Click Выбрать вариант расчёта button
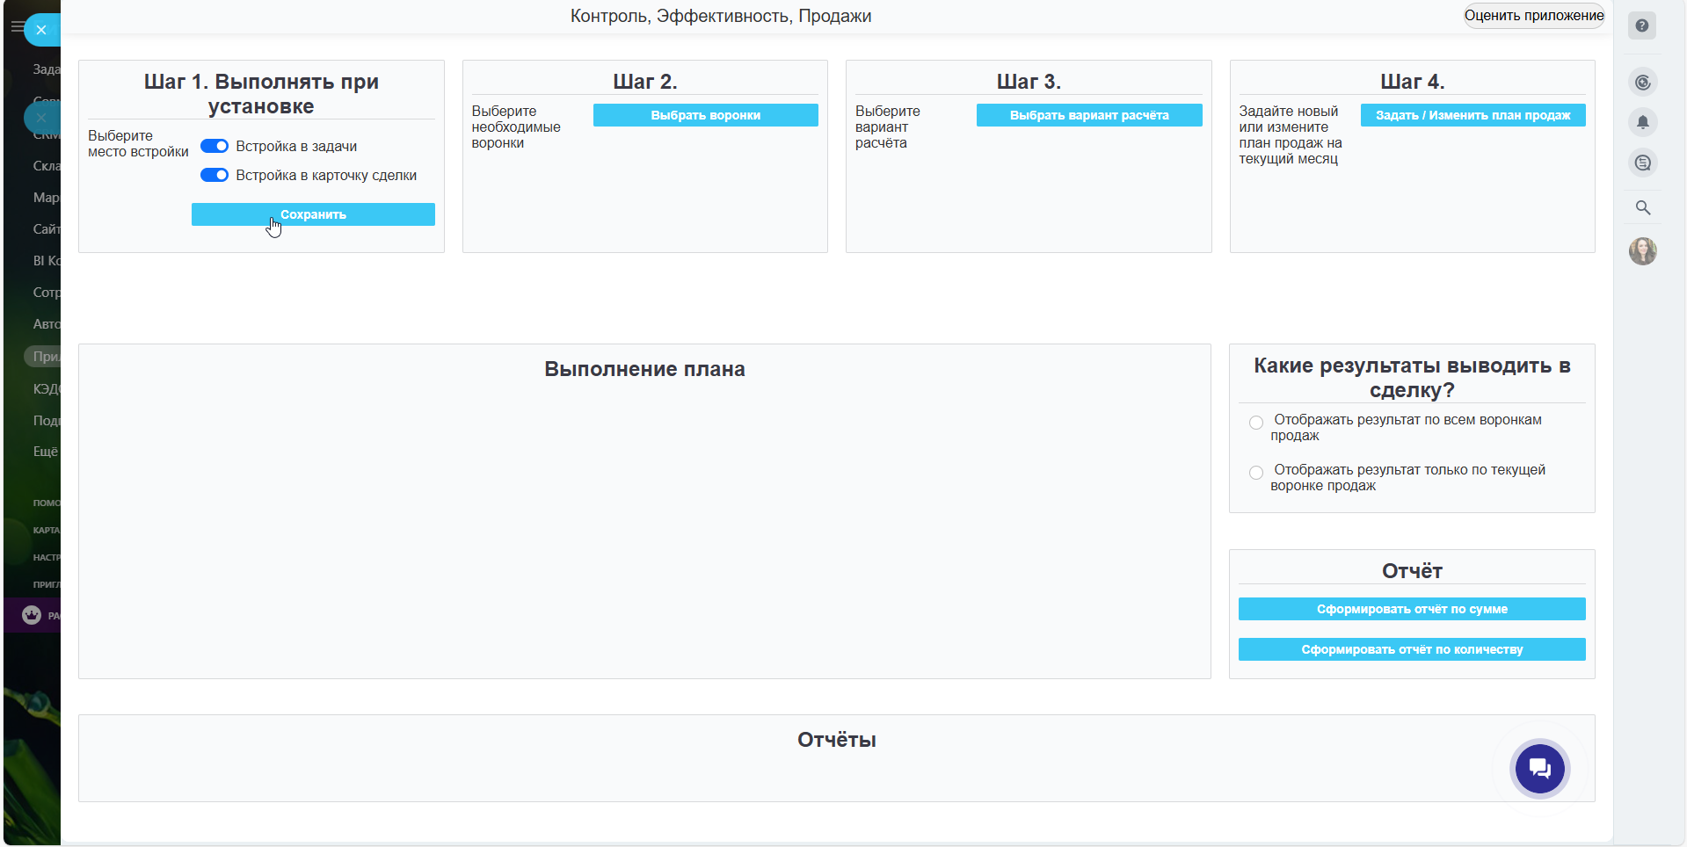 pyautogui.click(x=1089, y=115)
